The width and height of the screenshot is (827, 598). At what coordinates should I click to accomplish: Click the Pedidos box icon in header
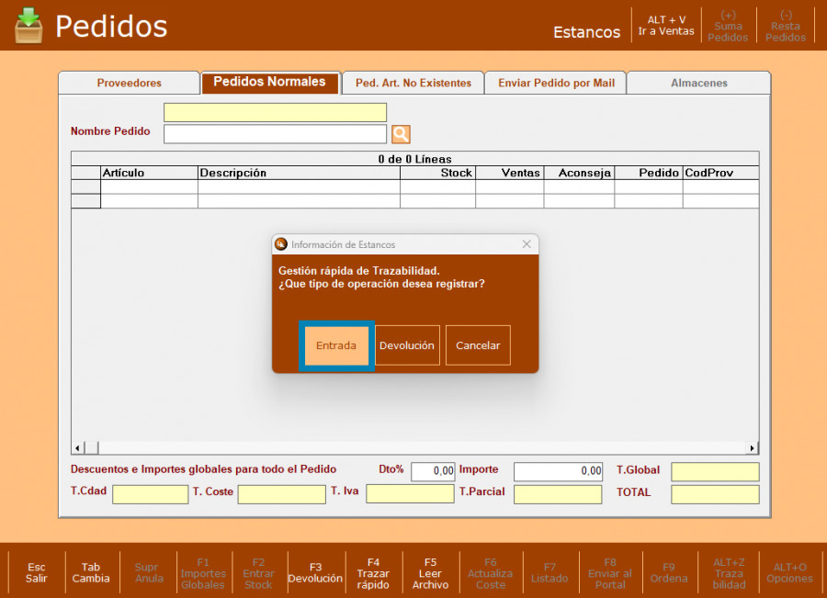28,26
